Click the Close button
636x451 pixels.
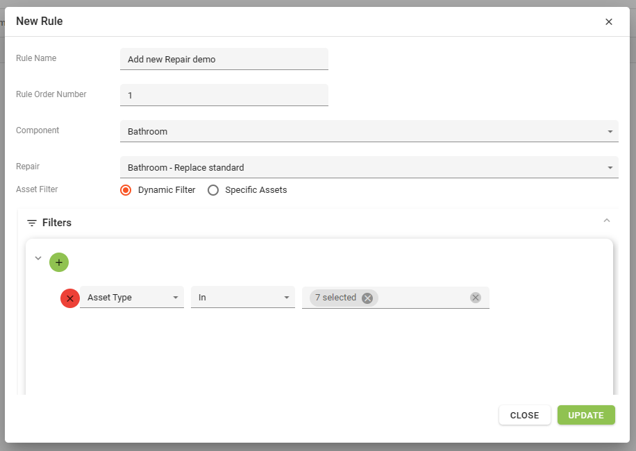pos(524,415)
